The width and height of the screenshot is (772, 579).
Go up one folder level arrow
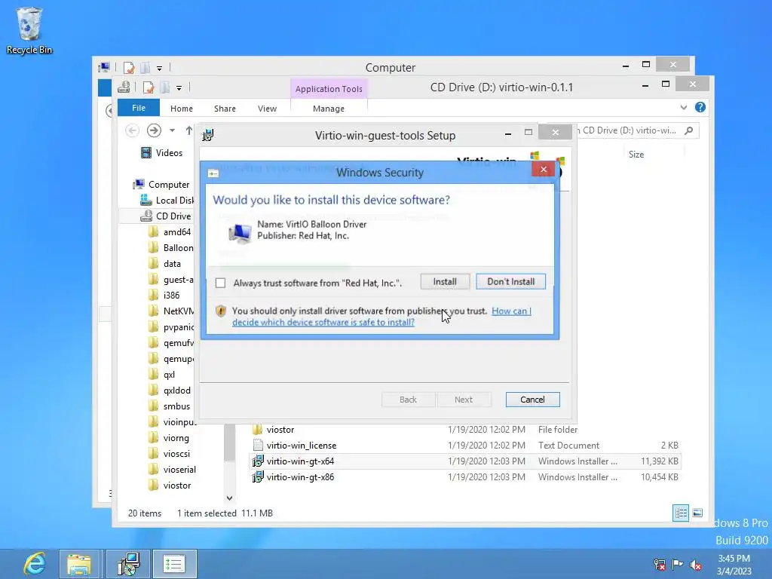coord(189,130)
